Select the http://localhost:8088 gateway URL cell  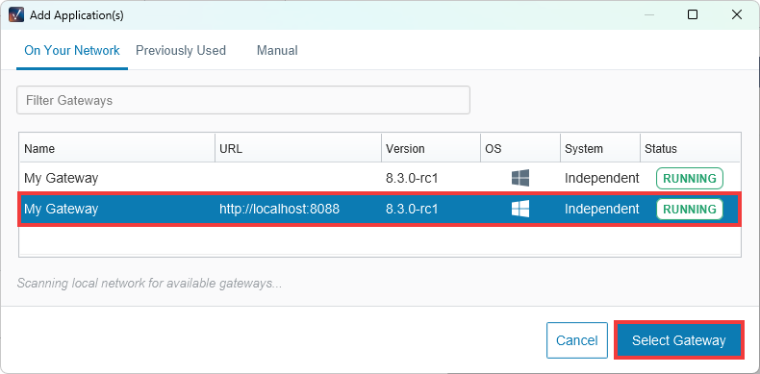pyautogui.click(x=279, y=209)
